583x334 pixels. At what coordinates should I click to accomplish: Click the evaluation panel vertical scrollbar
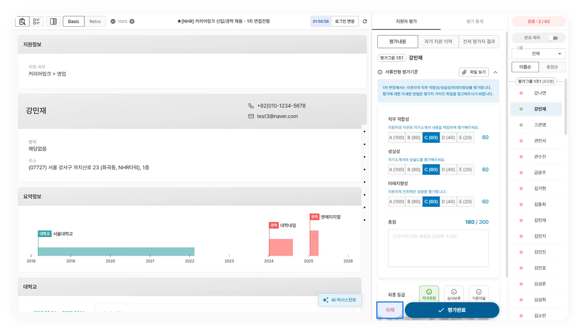[x=507, y=154]
